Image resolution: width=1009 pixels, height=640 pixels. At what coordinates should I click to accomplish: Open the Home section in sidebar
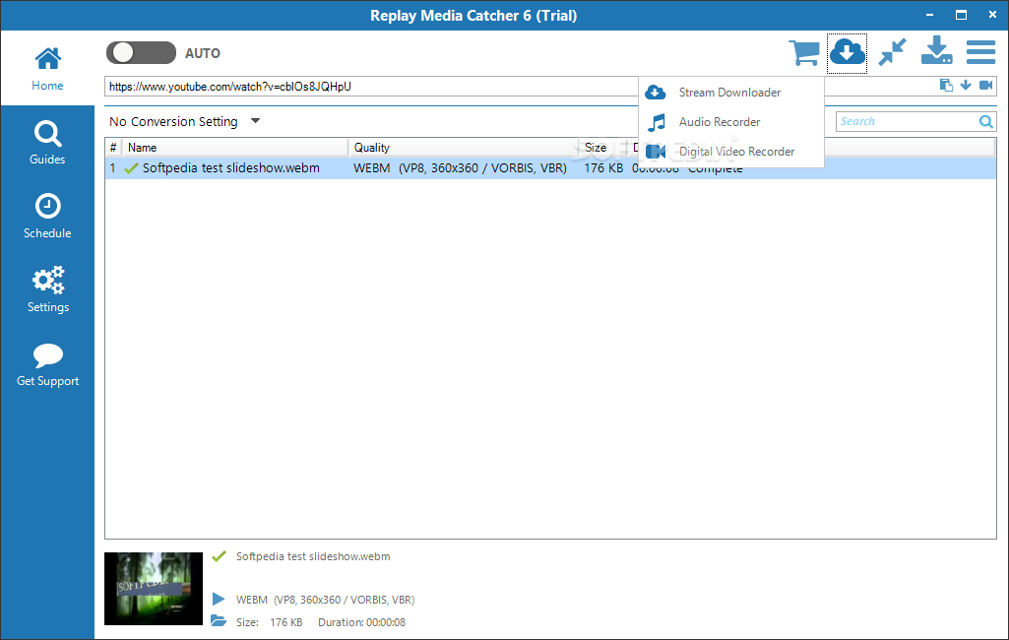pos(47,69)
